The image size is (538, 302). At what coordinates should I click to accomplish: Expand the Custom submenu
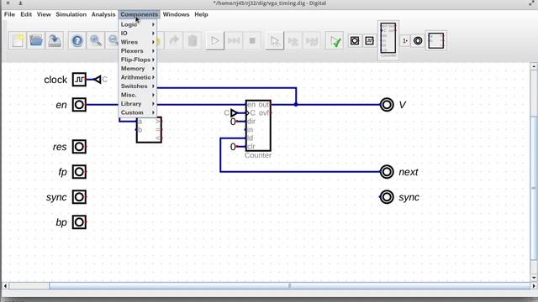(138, 112)
